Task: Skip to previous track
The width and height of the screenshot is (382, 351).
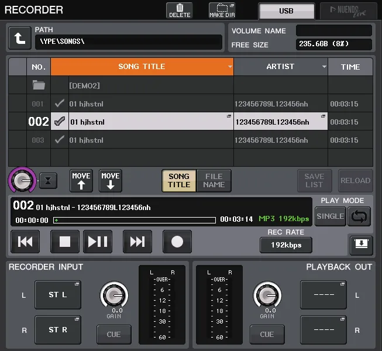Action: [x=25, y=242]
